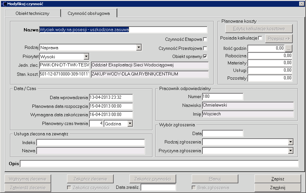Click the Zakończ czynności button
The image size is (306, 193).
click(x=153, y=179)
